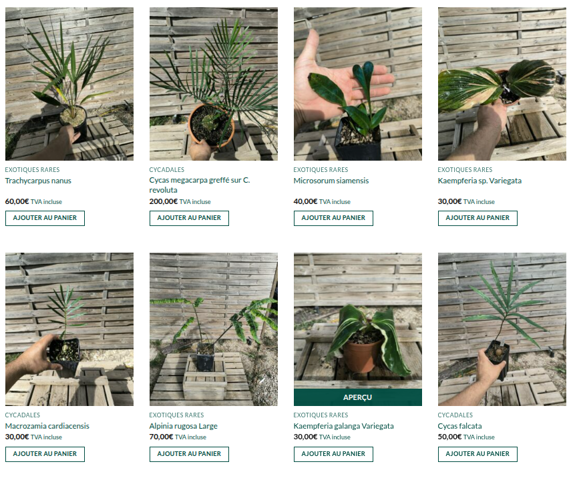Open Cycas megacarpa product photo
Viewport: 577px width, 482px height.
214,84
